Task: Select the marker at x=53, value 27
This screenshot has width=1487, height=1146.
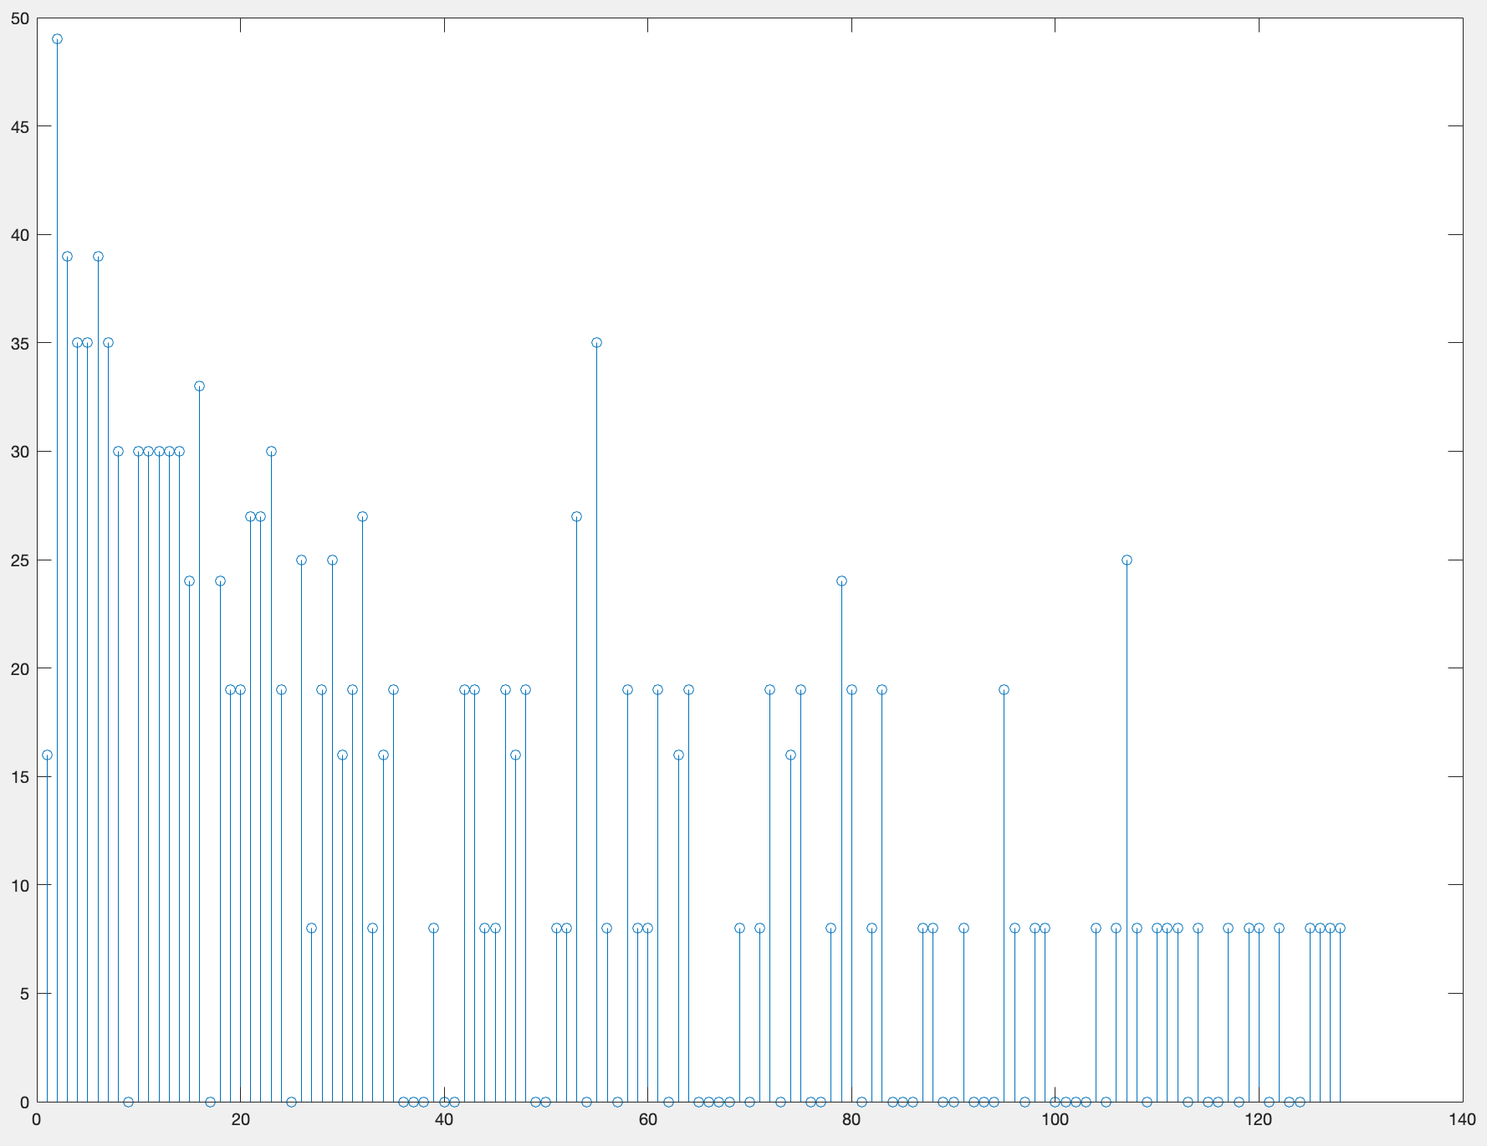Action: 576,516
